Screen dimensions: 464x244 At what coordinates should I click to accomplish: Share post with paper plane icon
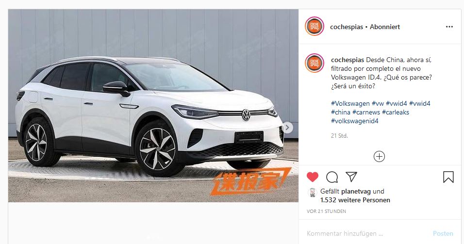351,177
